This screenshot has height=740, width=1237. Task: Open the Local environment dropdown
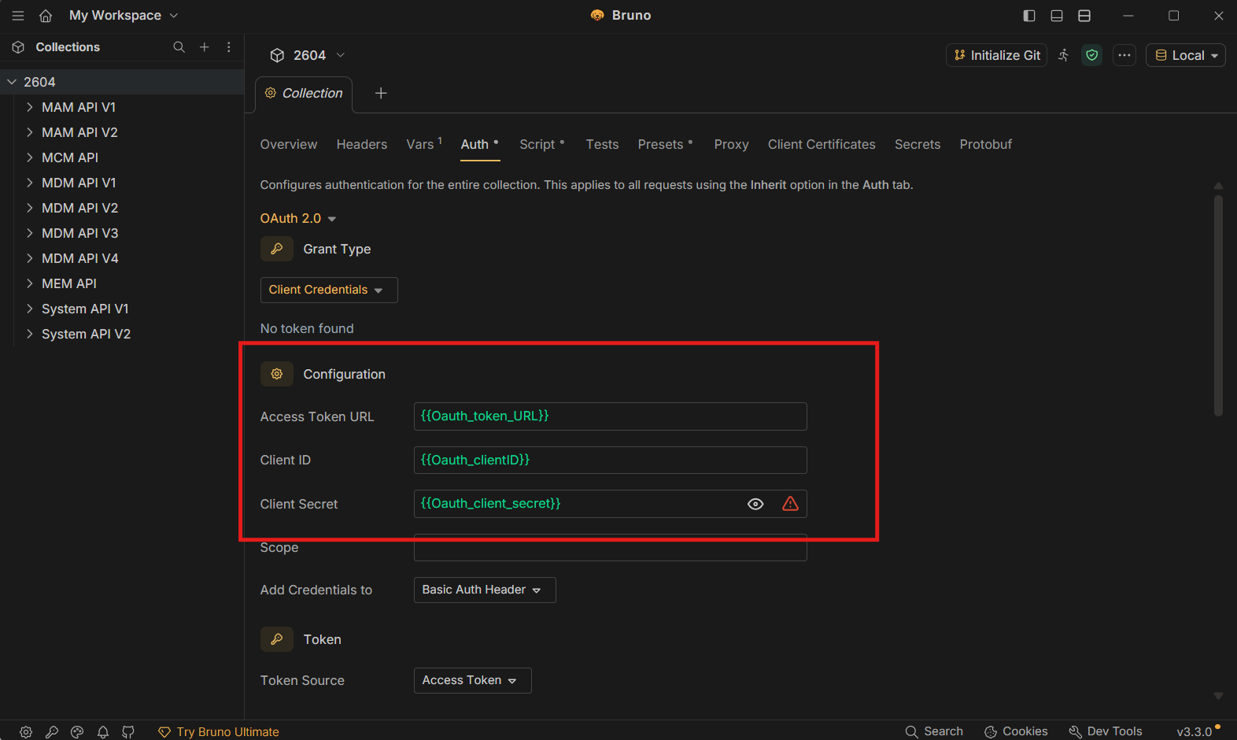click(1186, 55)
